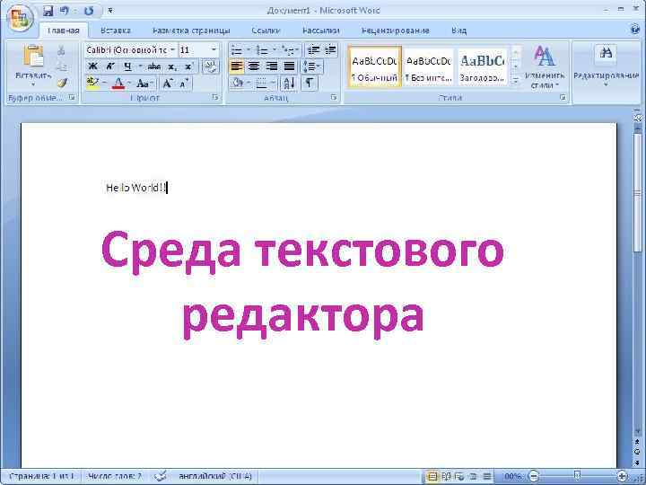Toggle bold (Ж) formatting
The width and height of the screenshot is (646, 485).
pos(93,66)
